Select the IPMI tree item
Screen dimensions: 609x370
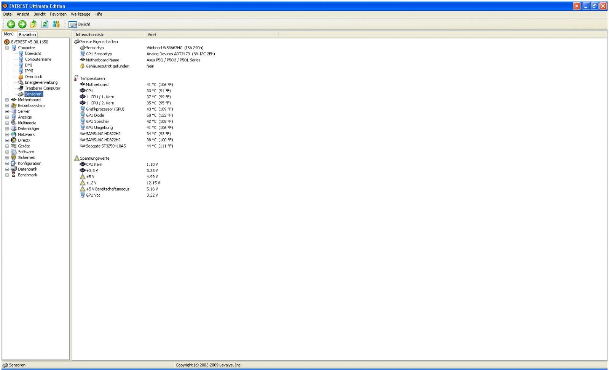tap(29, 71)
